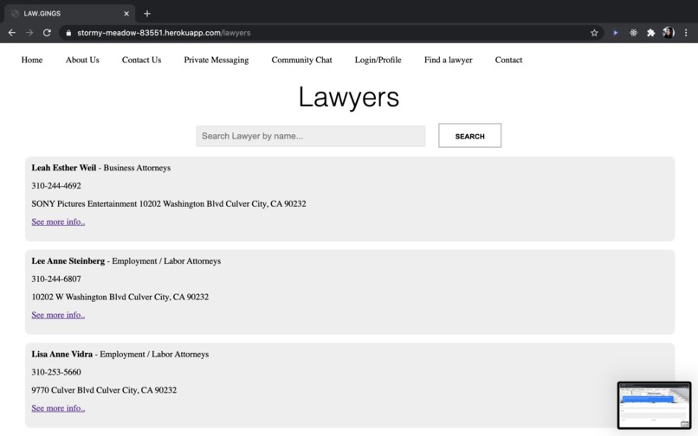Bookmark this page with the star icon
This screenshot has height=436, width=698.
coord(594,33)
